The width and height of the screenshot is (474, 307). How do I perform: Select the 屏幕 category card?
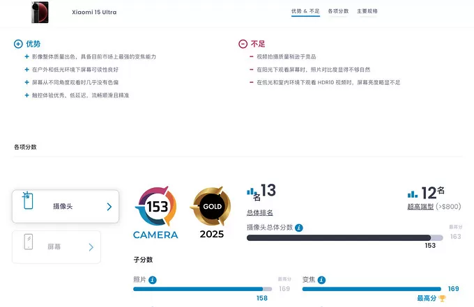[x=56, y=247]
